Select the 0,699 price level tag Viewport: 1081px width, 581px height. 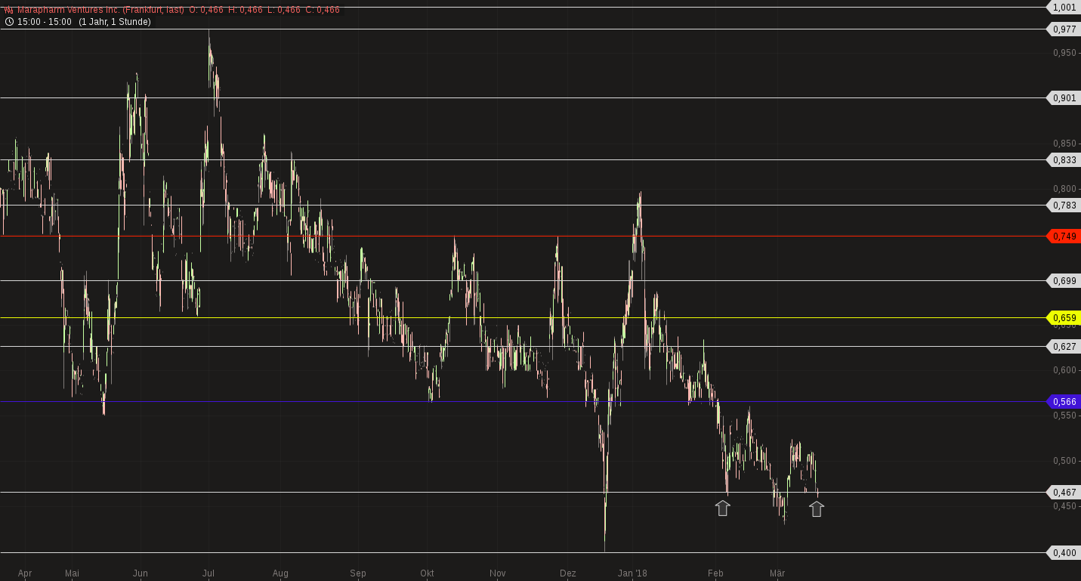coord(1064,281)
